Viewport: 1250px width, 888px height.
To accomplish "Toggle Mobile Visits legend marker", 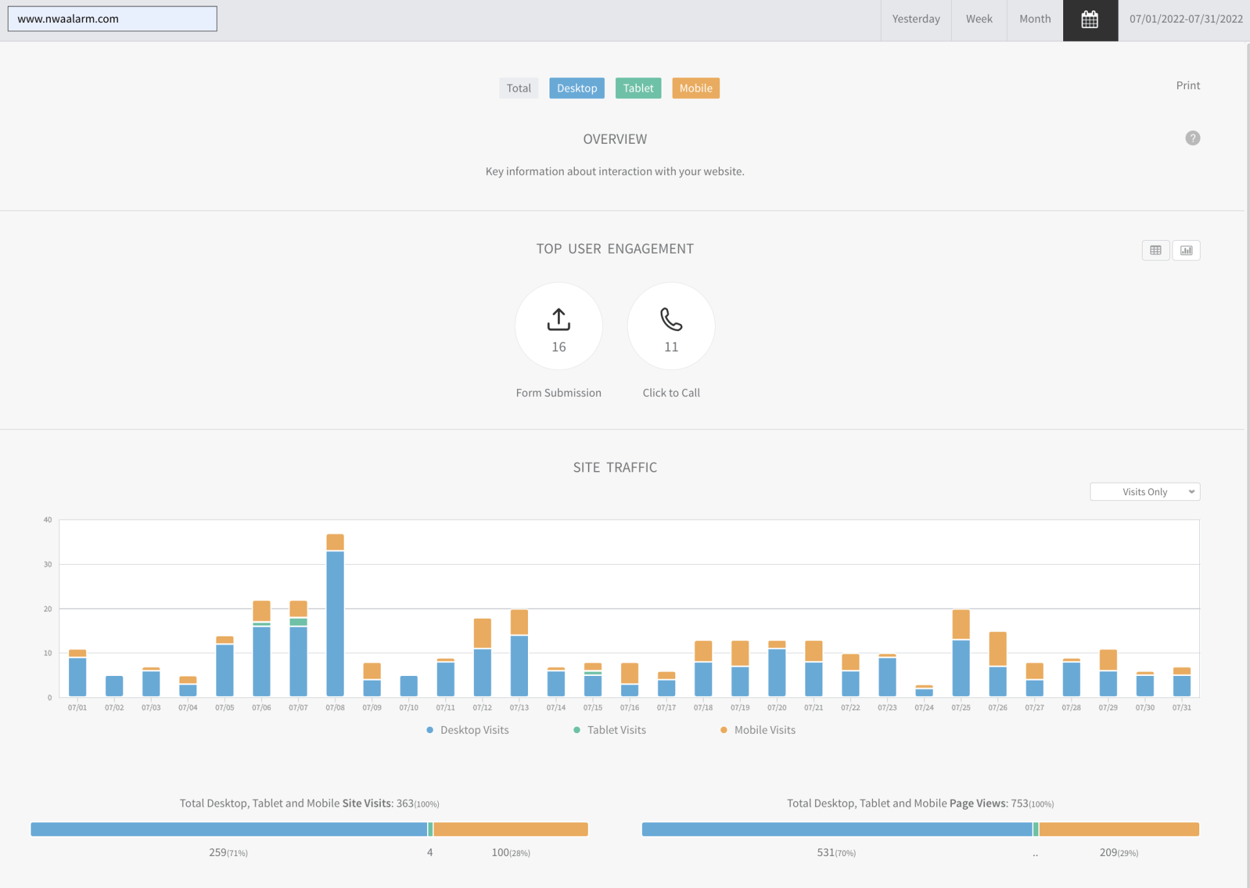I will [723, 730].
